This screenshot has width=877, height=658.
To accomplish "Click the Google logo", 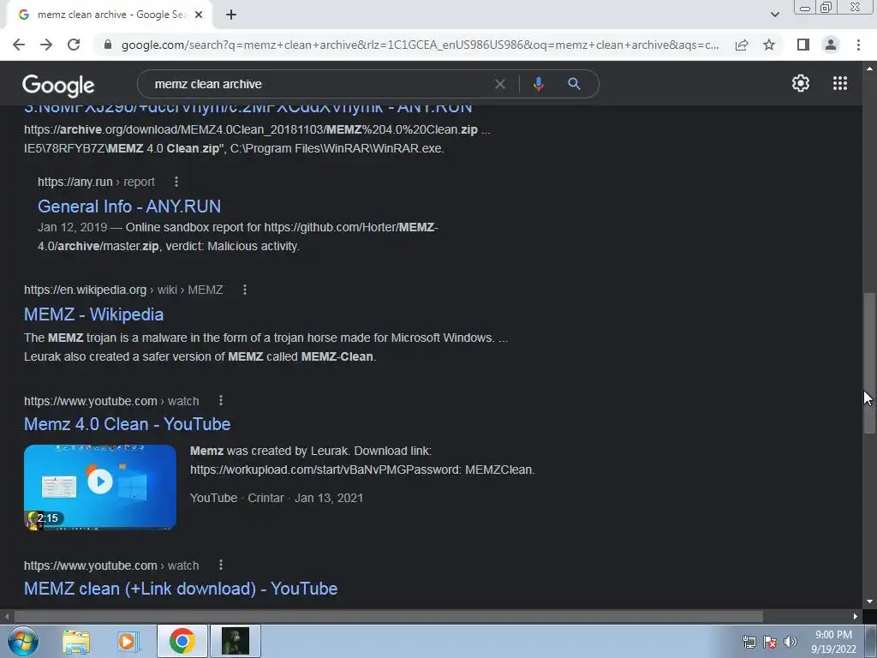I will pyautogui.click(x=58, y=85).
